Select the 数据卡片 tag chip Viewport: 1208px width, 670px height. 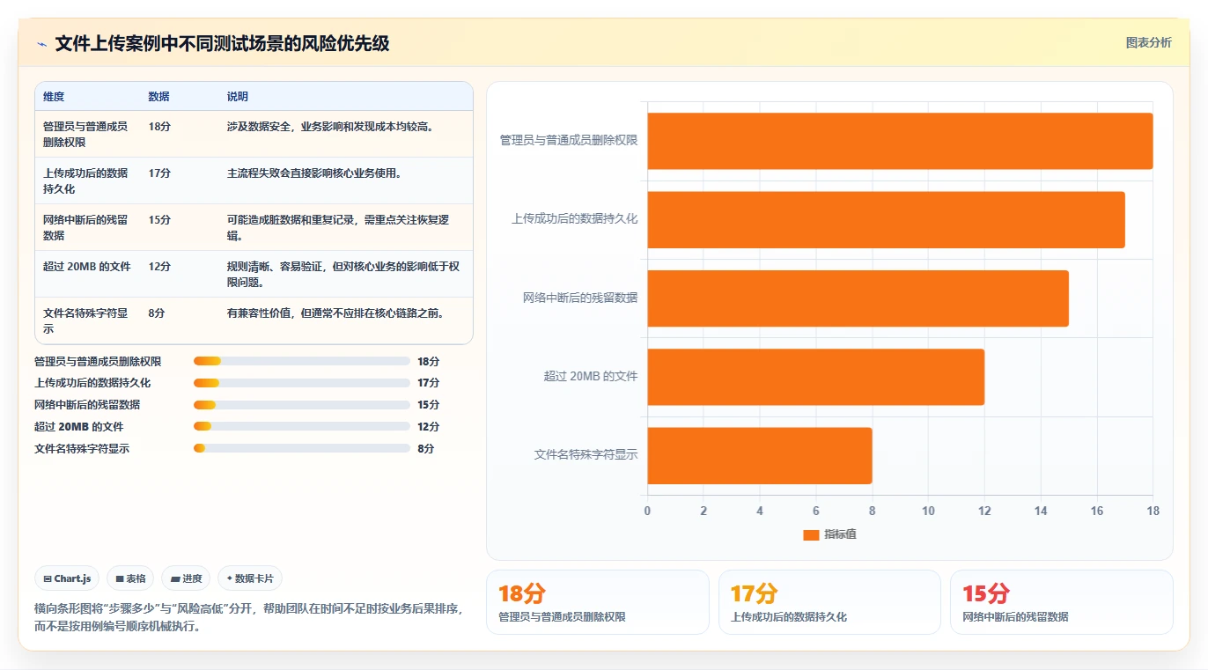250,578
